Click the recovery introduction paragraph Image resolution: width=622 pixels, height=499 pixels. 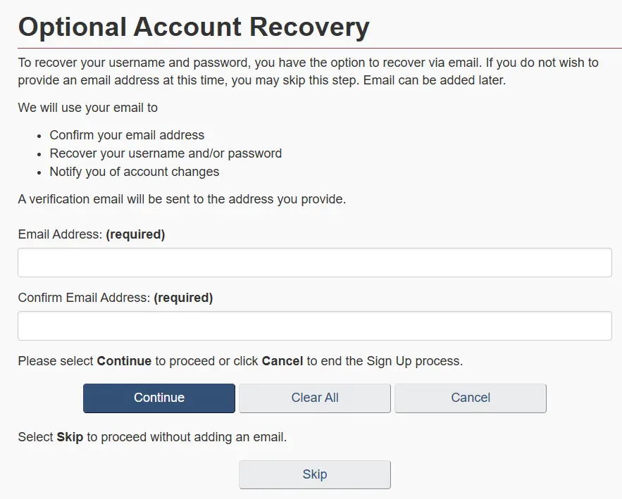coord(308,70)
